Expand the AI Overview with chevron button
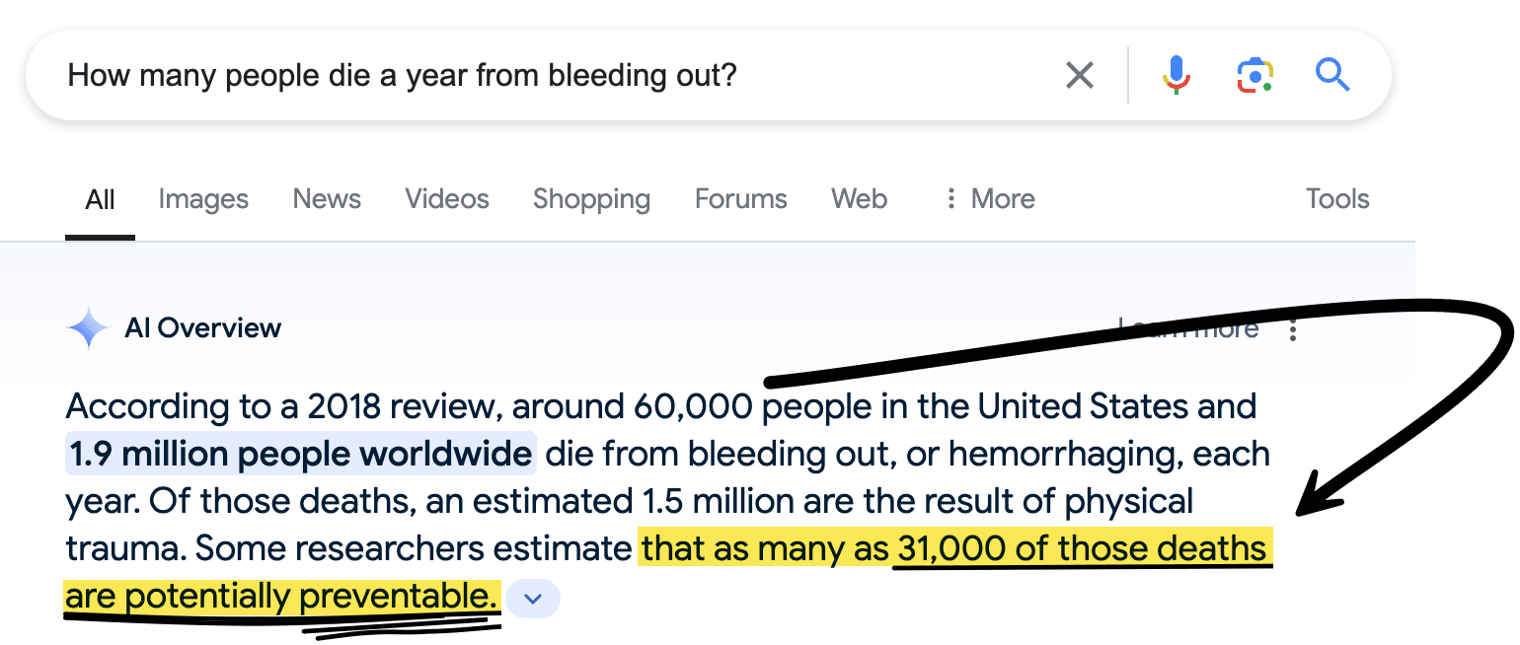Image resolution: width=1520 pixels, height=645 pixels. [x=533, y=599]
